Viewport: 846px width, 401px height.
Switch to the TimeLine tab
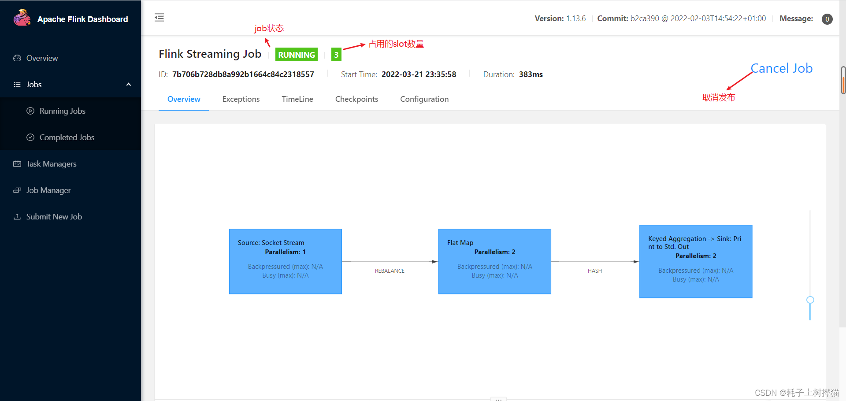click(x=297, y=99)
